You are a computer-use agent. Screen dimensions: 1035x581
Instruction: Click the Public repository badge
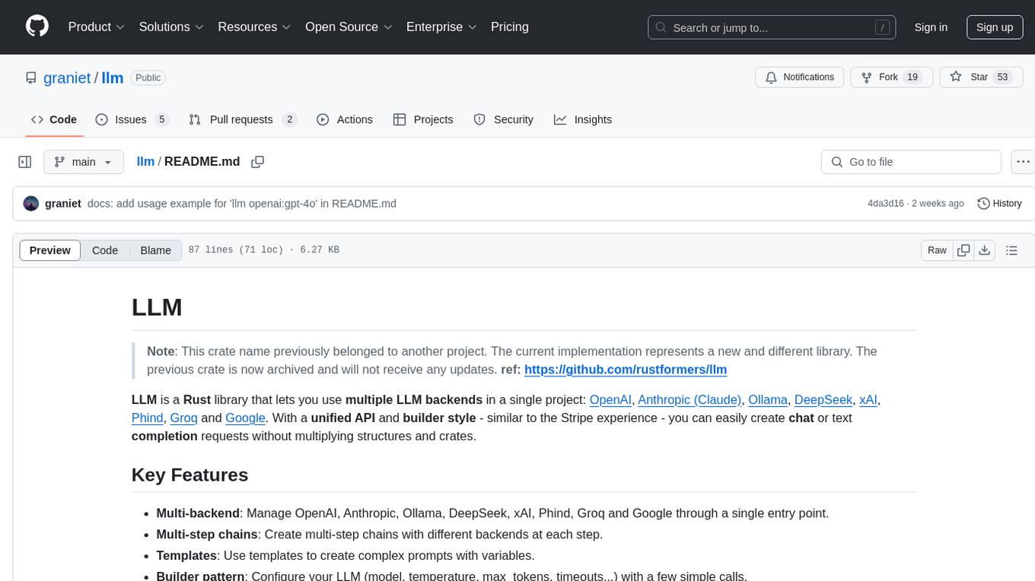[x=148, y=78]
